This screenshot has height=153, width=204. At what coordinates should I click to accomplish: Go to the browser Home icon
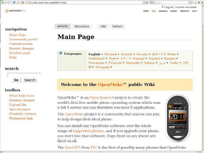[23, 2]
